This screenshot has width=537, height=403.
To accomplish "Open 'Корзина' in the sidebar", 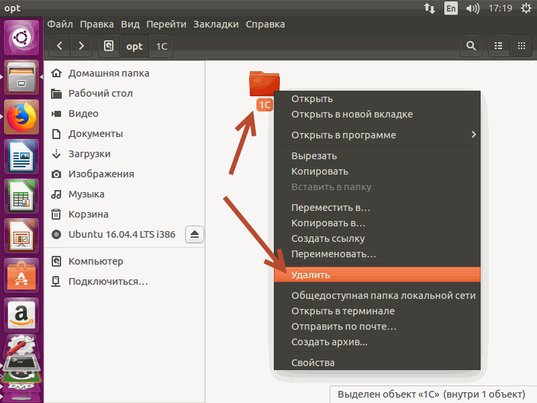I will click(x=88, y=214).
